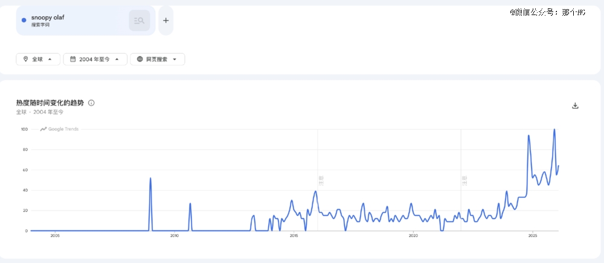Click the 2004 年至今 date filter label
This screenshot has height=263, width=604.
coord(94,59)
